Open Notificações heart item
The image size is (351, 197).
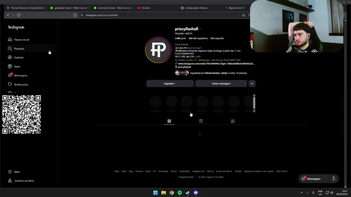(x=18, y=84)
